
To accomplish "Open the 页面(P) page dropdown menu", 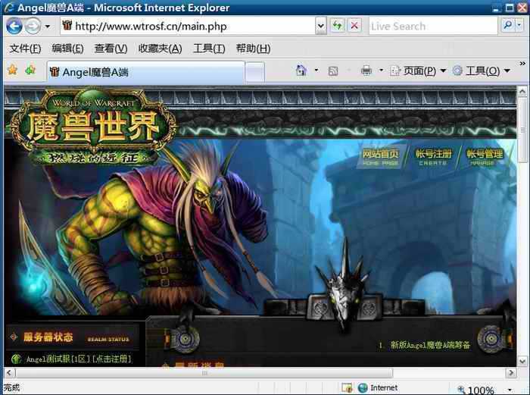I will [418, 71].
